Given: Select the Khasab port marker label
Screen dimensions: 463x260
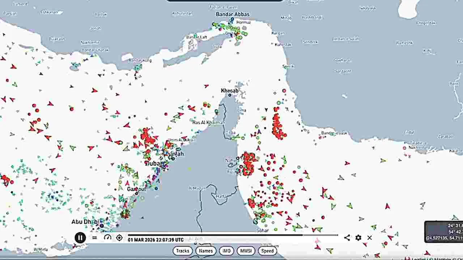Looking at the screenshot, I should pos(230,91).
